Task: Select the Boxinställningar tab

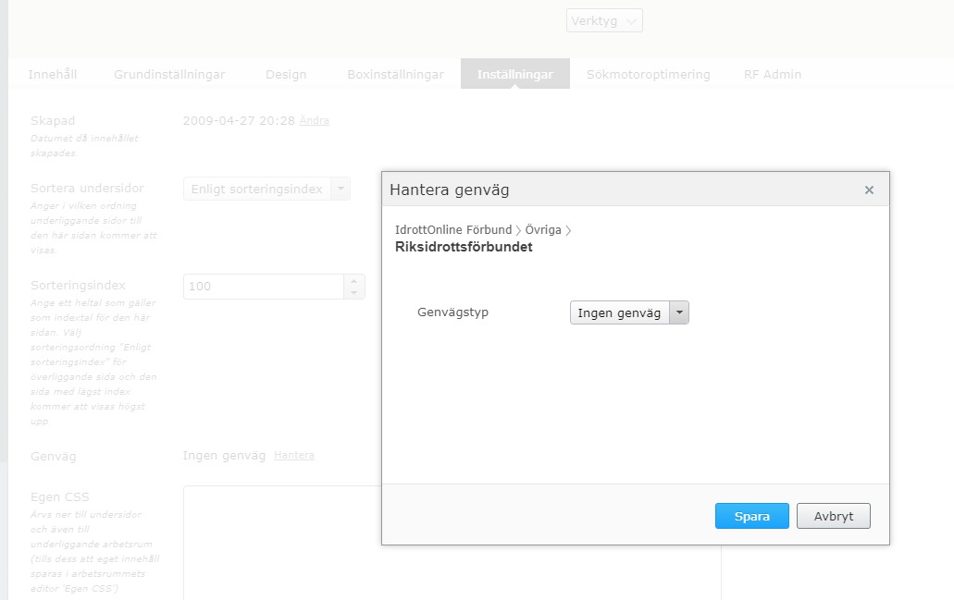Action: 395,74
